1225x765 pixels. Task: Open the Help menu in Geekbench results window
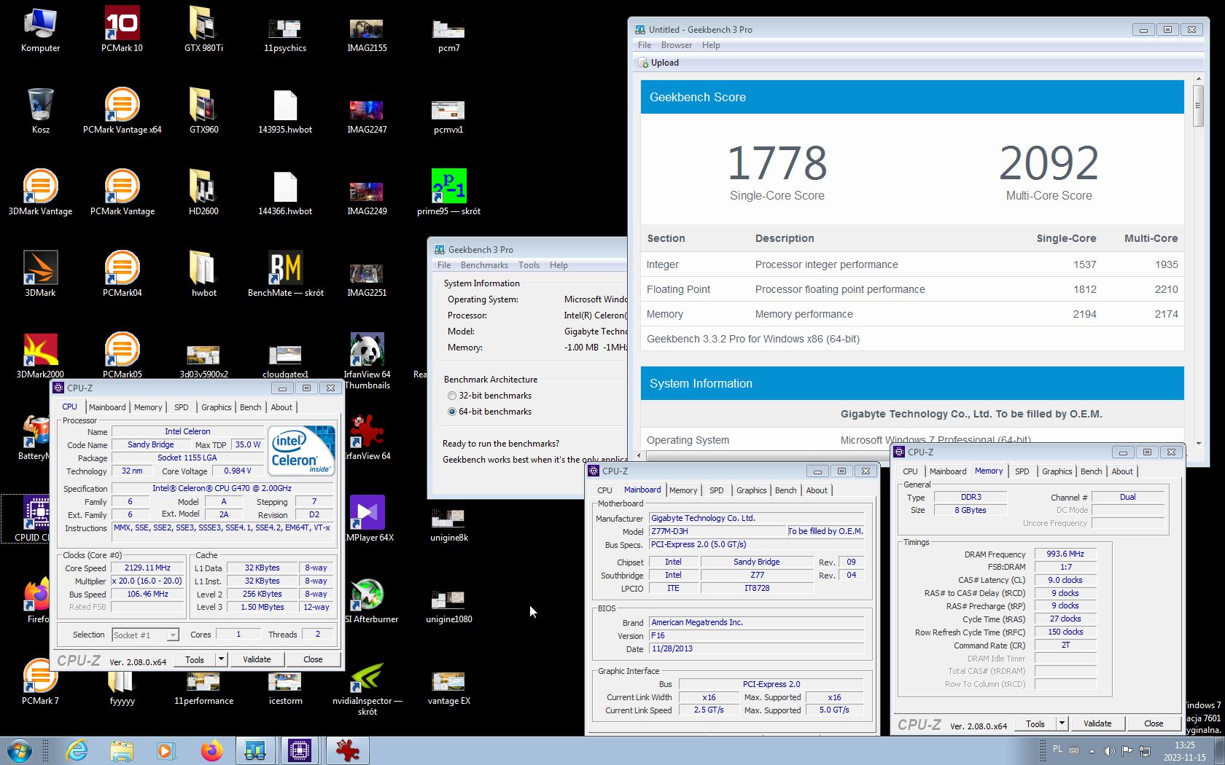tap(711, 45)
